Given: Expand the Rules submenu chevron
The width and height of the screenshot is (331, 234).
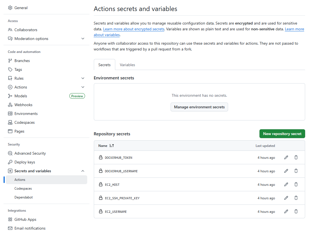Looking at the screenshot, I should pos(83,78).
